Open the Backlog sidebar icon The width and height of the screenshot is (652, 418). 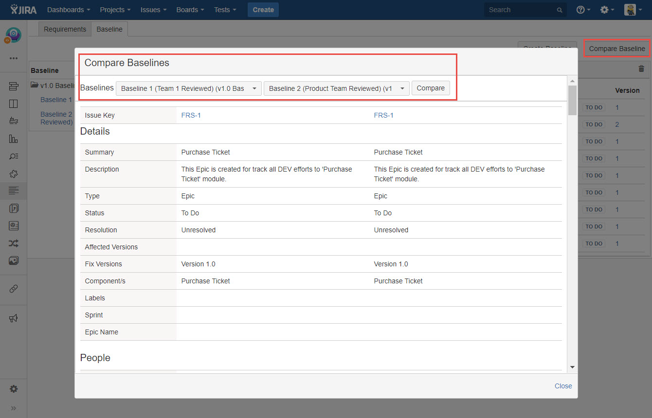click(14, 87)
